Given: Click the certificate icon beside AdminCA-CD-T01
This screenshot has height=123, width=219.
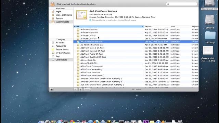Looking at the screenshot, I should 78,63.
